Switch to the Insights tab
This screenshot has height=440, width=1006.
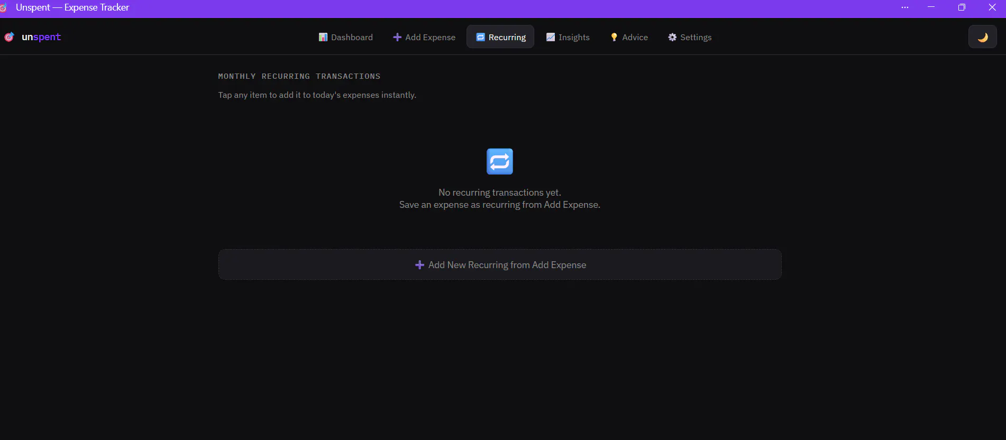click(568, 37)
